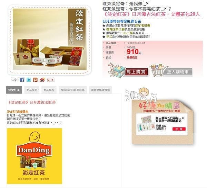Click the add-on mask product thumbnail
207x188 pixels.
coord(146,124)
